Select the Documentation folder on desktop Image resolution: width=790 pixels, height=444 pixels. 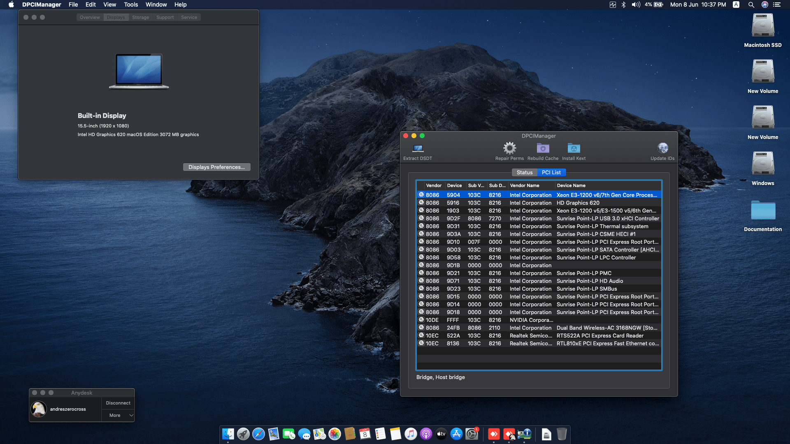763,215
